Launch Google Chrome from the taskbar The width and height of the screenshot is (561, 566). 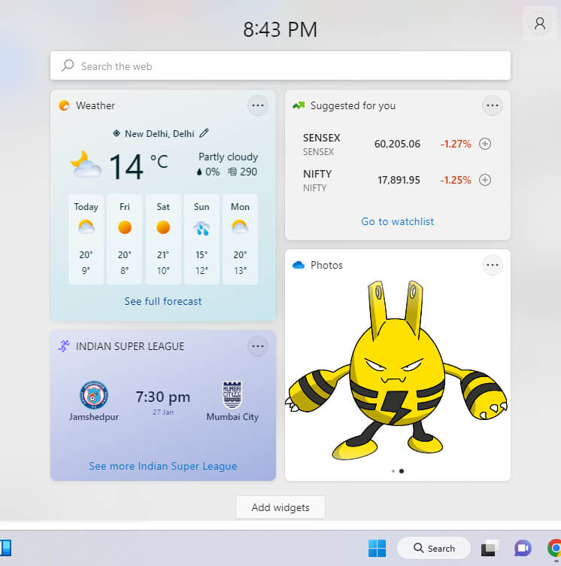[554, 548]
